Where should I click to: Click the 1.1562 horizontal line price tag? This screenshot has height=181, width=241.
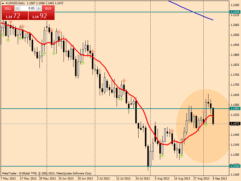coord(235,109)
